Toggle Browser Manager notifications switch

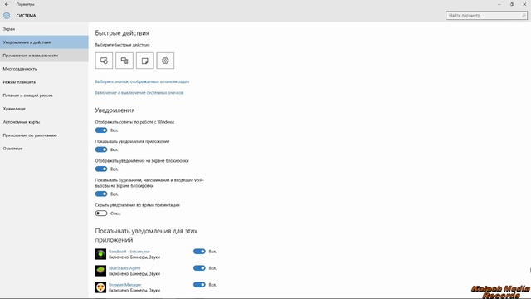tap(199, 285)
